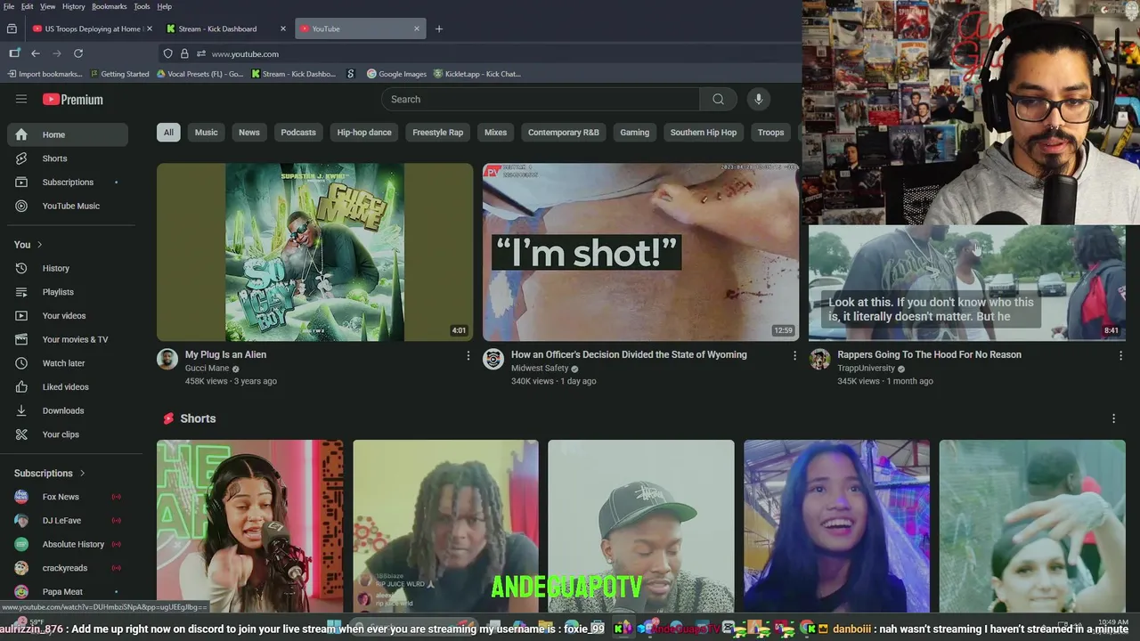1140x641 pixels.
Task: Open Shorts in the sidebar
Action: coord(68,158)
